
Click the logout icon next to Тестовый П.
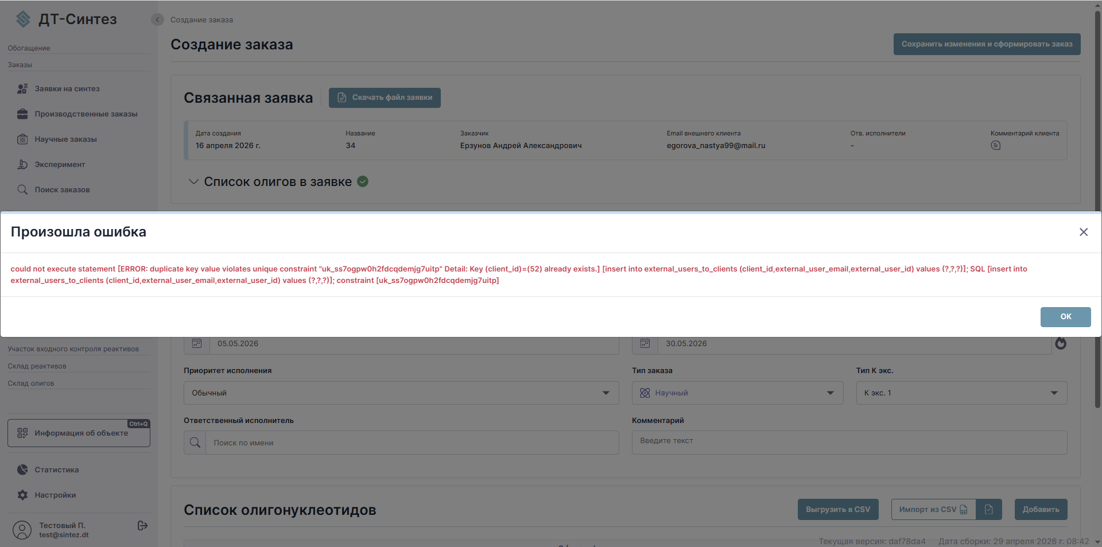point(143,526)
